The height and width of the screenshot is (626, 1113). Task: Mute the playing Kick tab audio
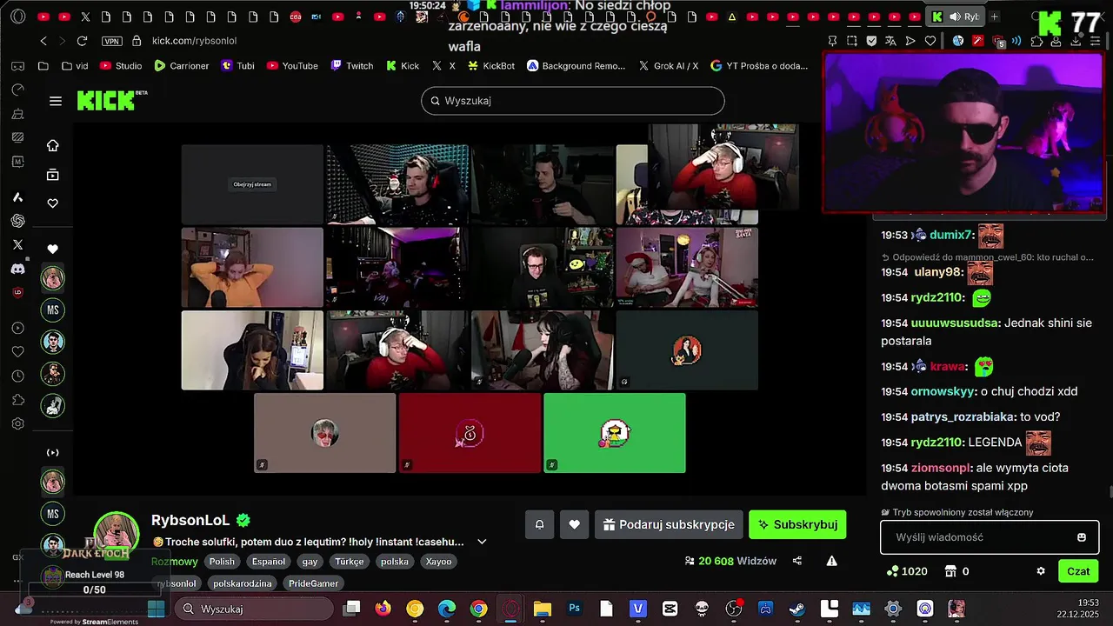pyautogui.click(x=955, y=17)
